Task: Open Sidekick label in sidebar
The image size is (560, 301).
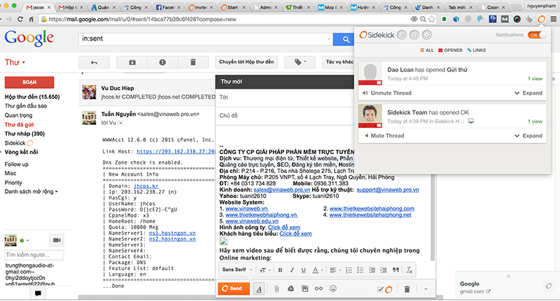Action: tap(15, 143)
